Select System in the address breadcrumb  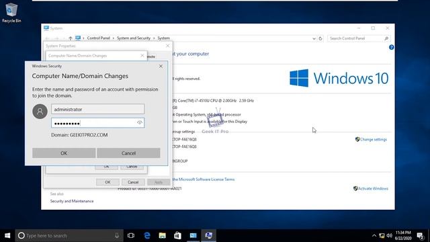pos(163,38)
